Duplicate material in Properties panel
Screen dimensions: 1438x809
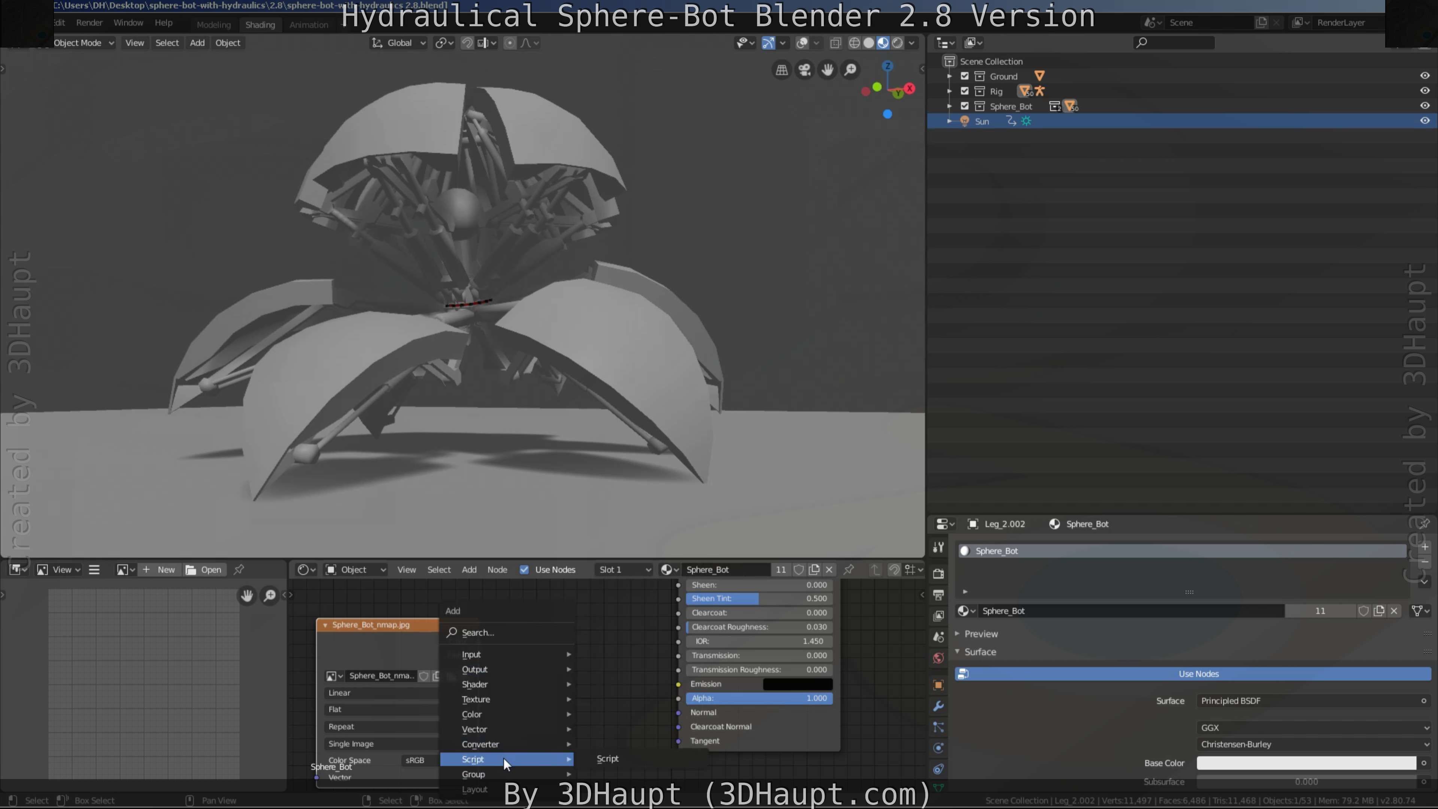[x=1379, y=611]
